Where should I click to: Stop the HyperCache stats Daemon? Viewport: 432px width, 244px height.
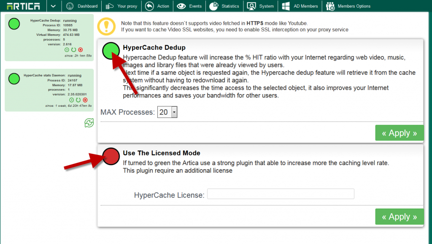coord(85,100)
